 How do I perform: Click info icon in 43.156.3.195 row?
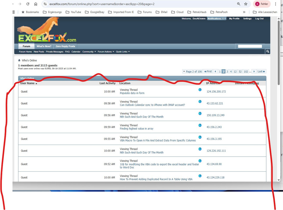point(200,137)
